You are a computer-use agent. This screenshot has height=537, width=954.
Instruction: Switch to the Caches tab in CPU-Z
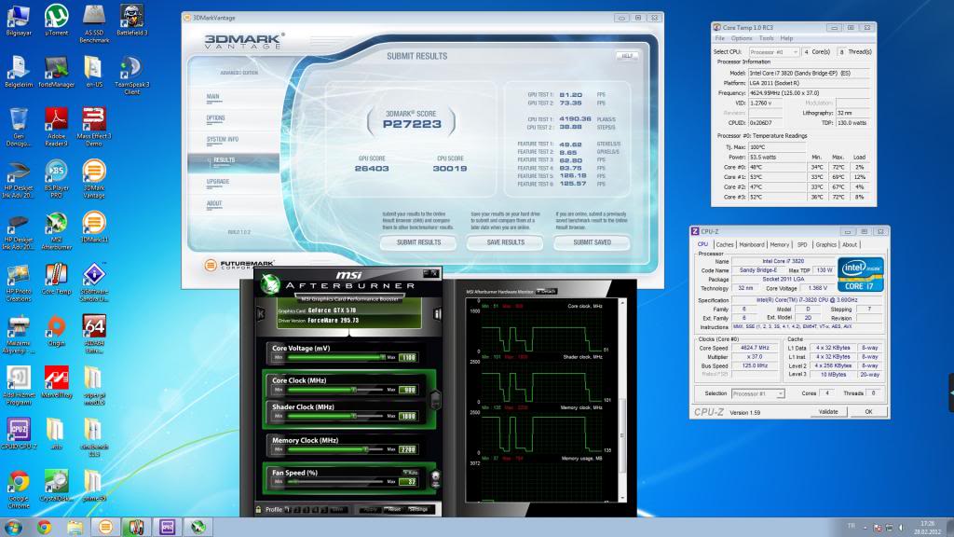[x=725, y=245]
